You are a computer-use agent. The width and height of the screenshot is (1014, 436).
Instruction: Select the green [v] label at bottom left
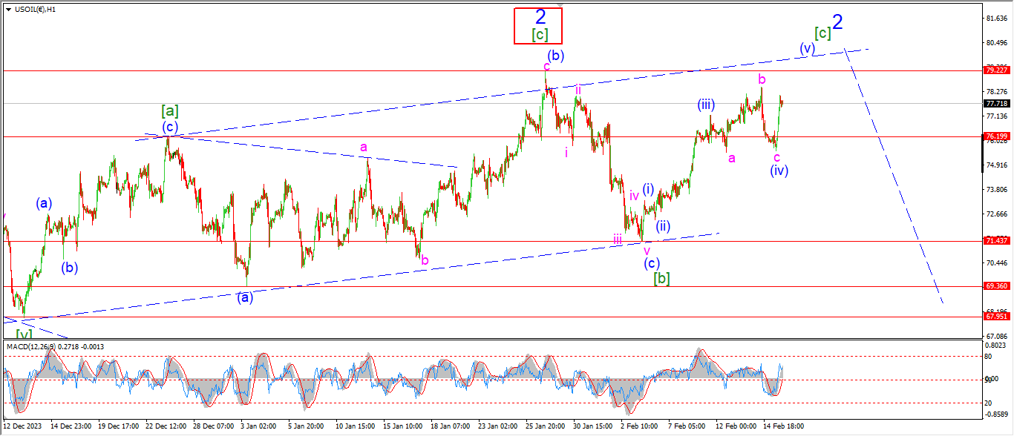[25, 334]
